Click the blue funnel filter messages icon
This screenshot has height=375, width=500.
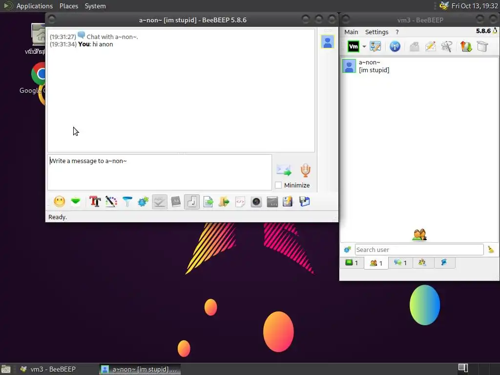pyautogui.click(x=127, y=202)
